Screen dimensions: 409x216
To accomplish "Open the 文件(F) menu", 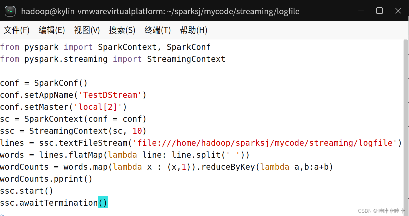I will [16, 30].
